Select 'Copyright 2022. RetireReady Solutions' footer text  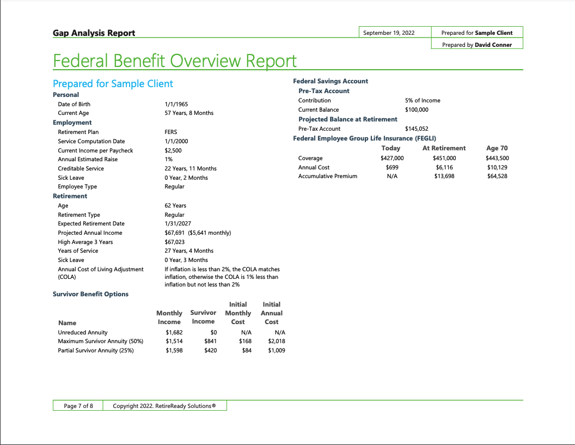coord(164,406)
